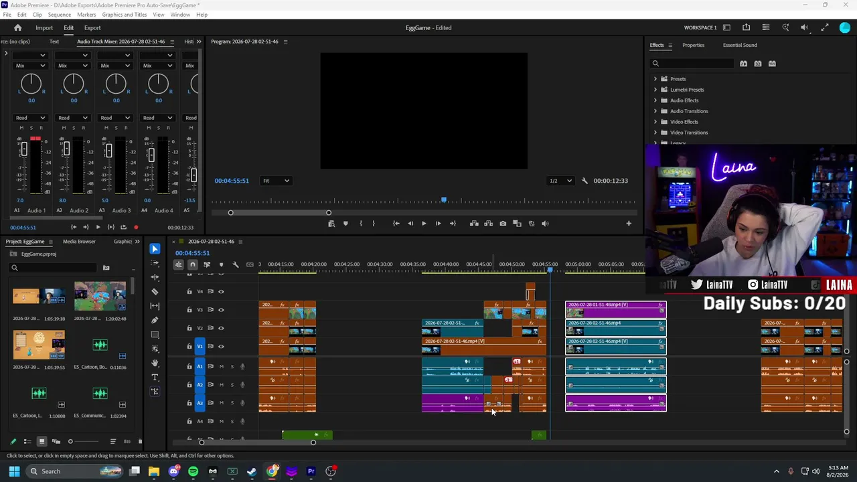Open the File menu
The image size is (857, 482).
[x=7, y=15]
